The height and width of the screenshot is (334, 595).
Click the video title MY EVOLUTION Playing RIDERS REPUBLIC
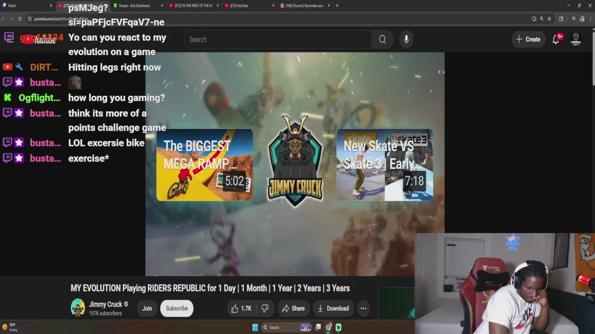(x=210, y=288)
